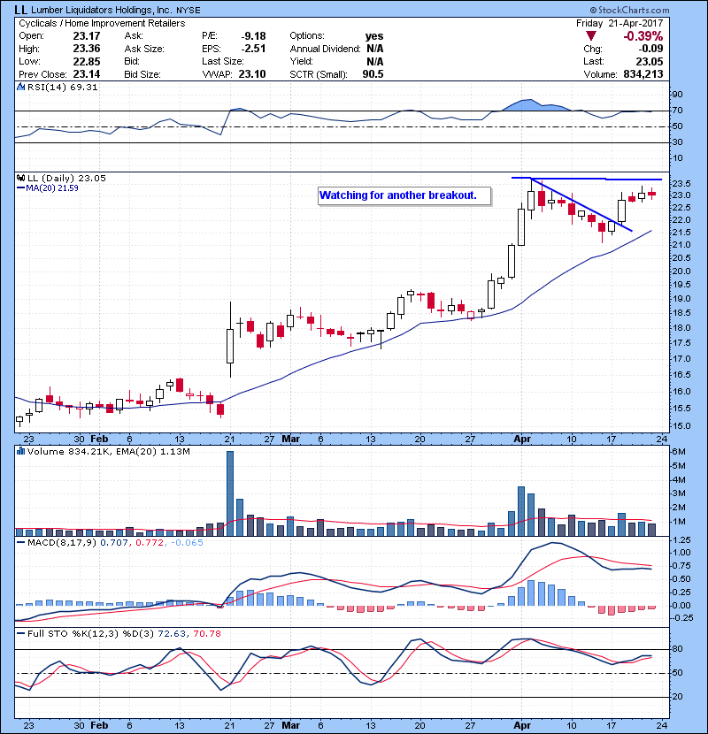Screen dimensions: 708x734
Task: Click the MACD signal value 0.772
Action: [150, 543]
